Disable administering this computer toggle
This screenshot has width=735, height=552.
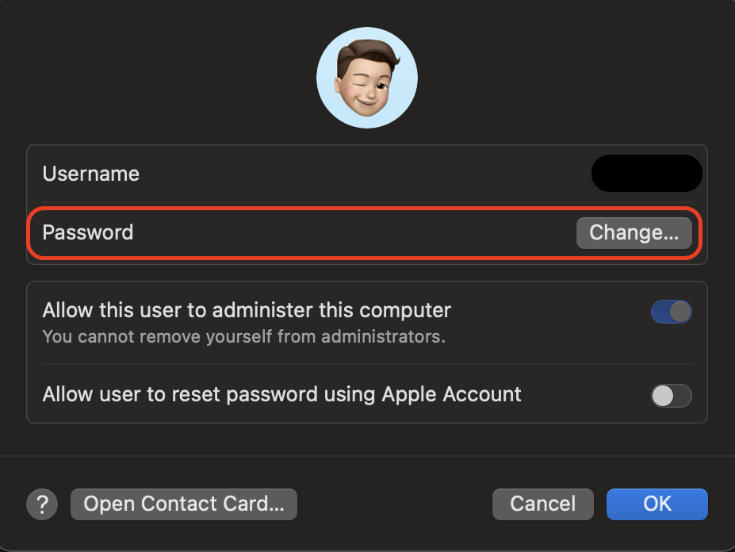point(671,312)
